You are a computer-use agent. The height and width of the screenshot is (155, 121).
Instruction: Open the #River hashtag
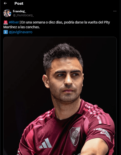coord(14,22)
